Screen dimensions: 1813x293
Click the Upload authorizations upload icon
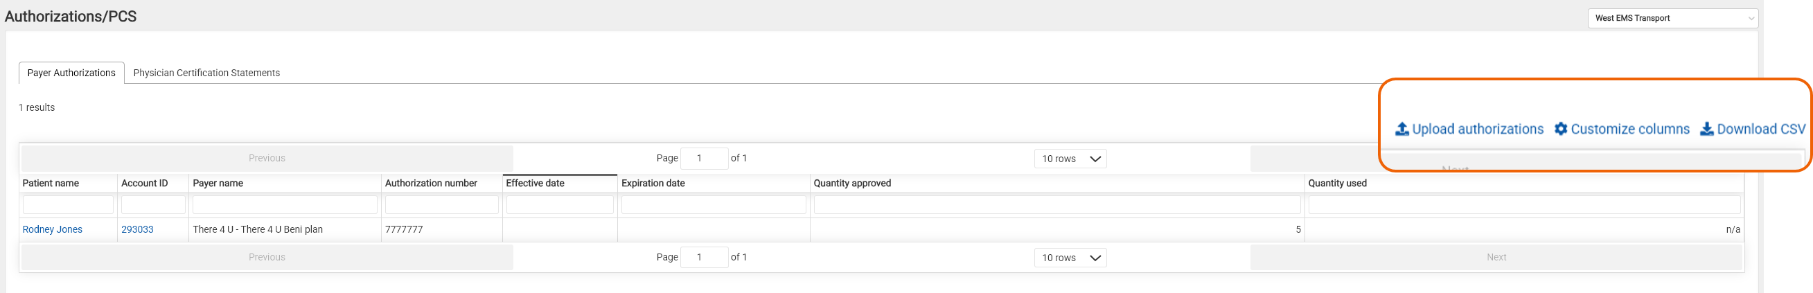tap(1401, 129)
